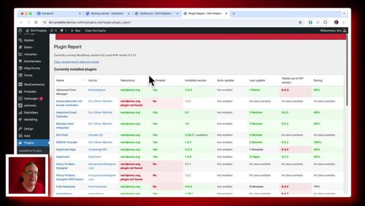Sort the table by Installed version column
Image resolution: width=365 pixels, height=206 pixels.
195,80
